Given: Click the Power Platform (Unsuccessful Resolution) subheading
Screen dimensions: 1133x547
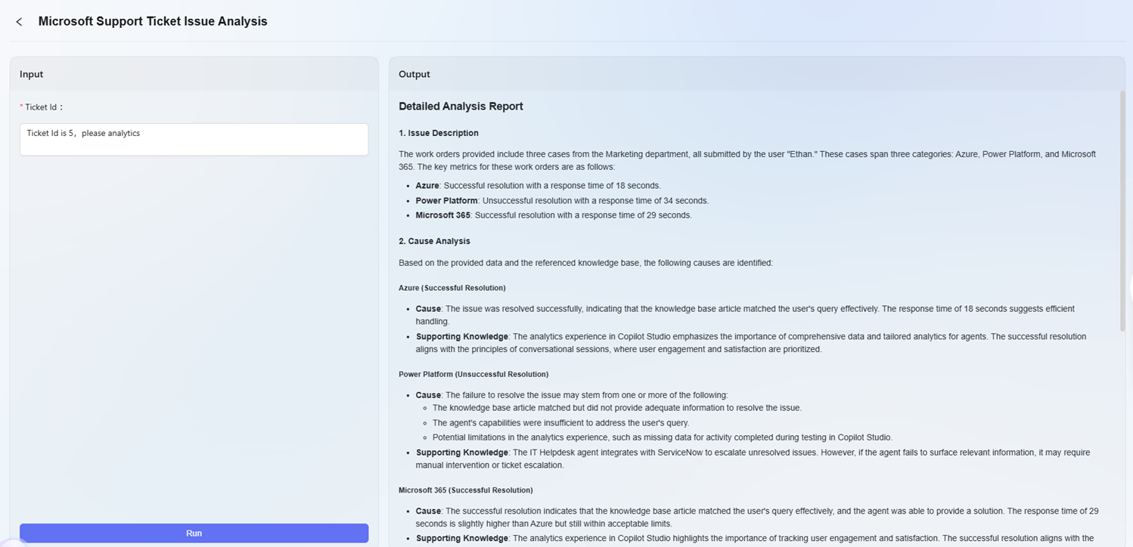Looking at the screenshot, I should 473,374.
